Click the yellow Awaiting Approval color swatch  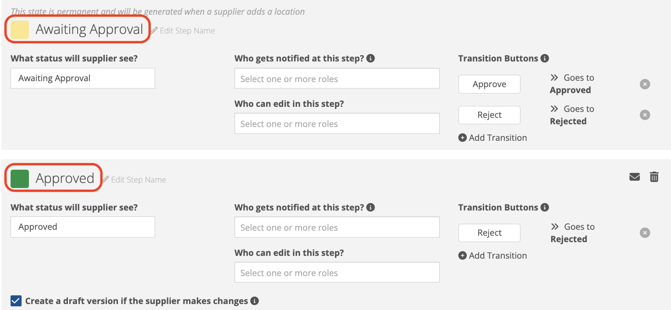point(20,30)
